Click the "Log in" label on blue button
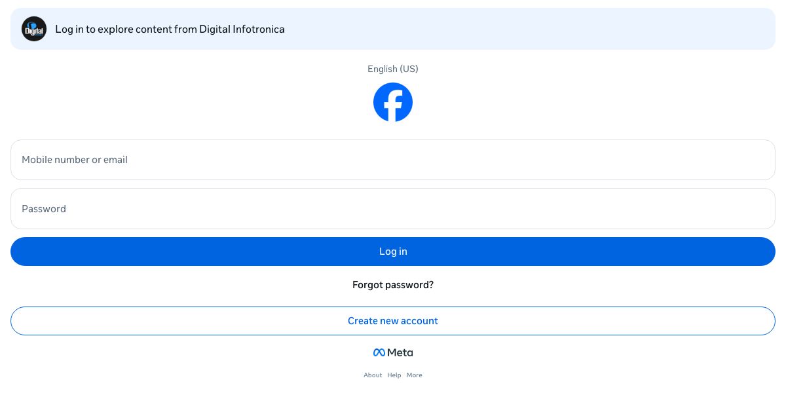 (393, 252)
